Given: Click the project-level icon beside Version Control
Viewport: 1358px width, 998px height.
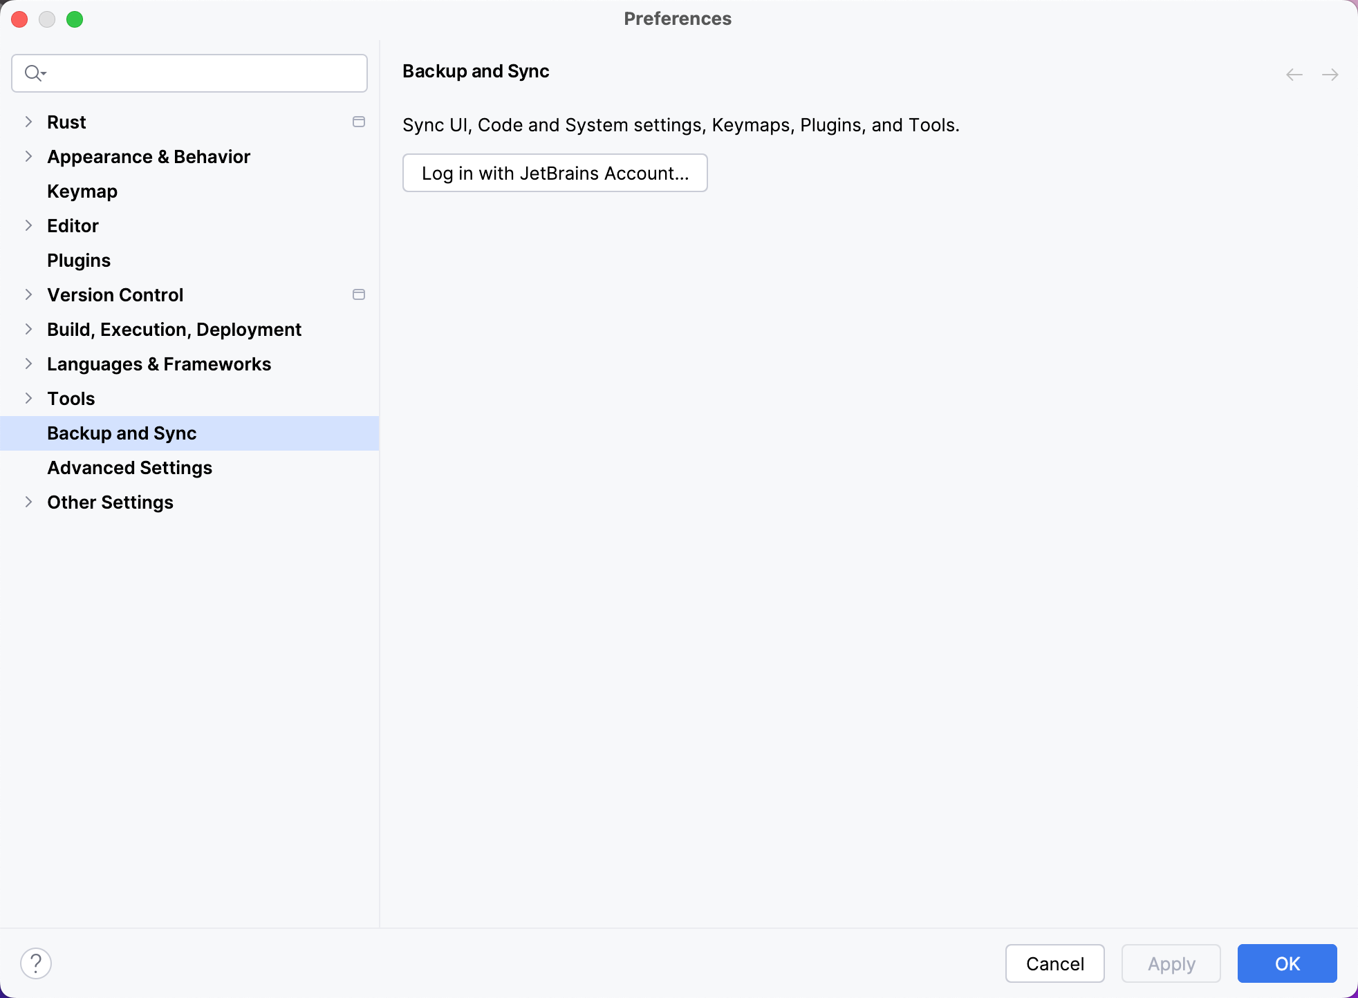Looking at the screenshot, I should (x=358, y=294).
